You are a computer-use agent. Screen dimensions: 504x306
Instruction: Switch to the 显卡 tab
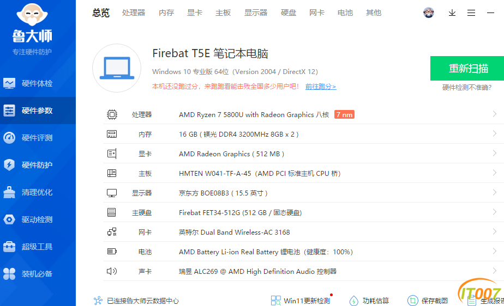(x=195, y=13)
